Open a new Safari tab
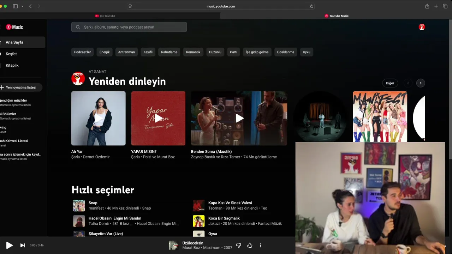The width and height of the screenshot is (452, 254). tap(436, 6)
